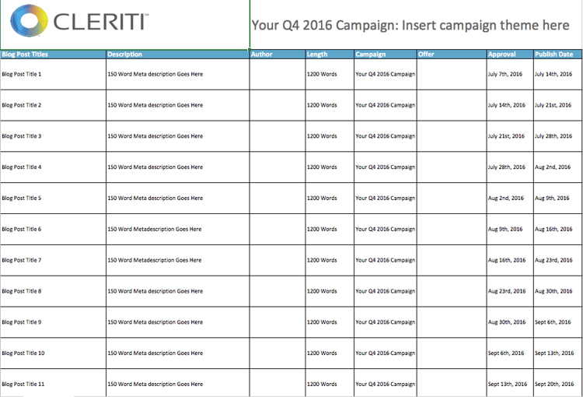The image size is (583, 397).
Task: Select the Metadescription cell for Blog Post Title 6
Action: [x=178, y=229]
